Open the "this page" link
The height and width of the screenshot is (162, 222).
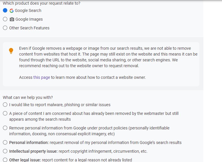[42, 77]
